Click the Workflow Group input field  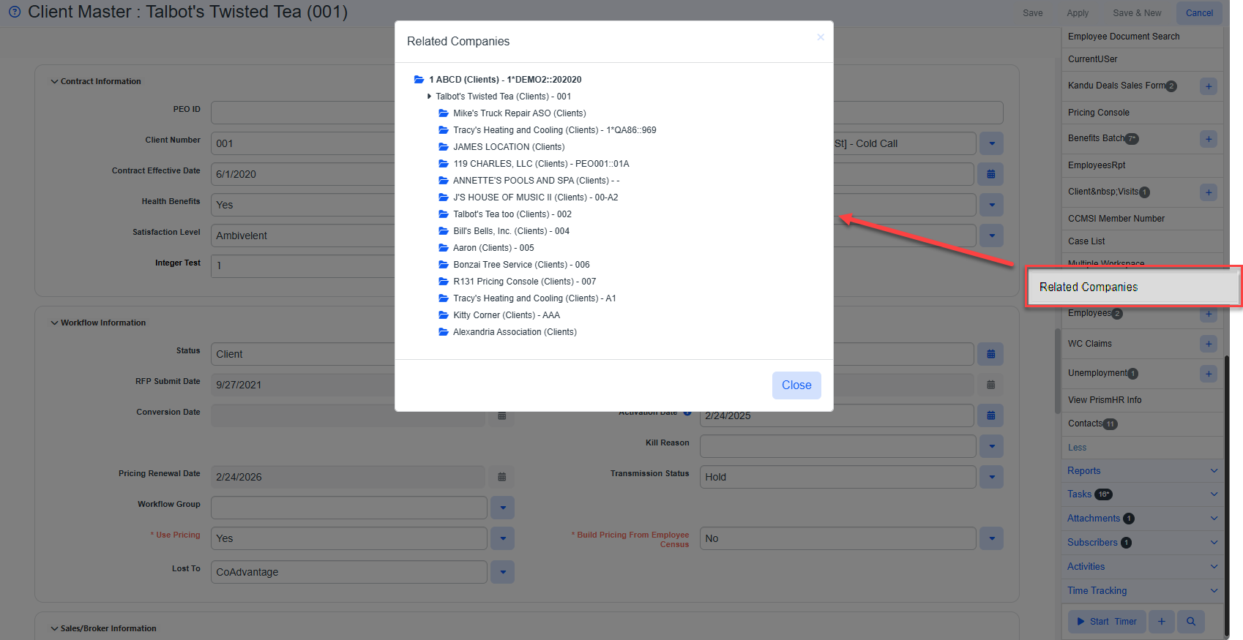(348, 508)
